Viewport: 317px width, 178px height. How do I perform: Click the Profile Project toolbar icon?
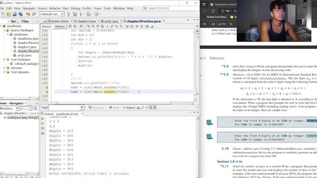pyautogui.click(x=97, y=14)
